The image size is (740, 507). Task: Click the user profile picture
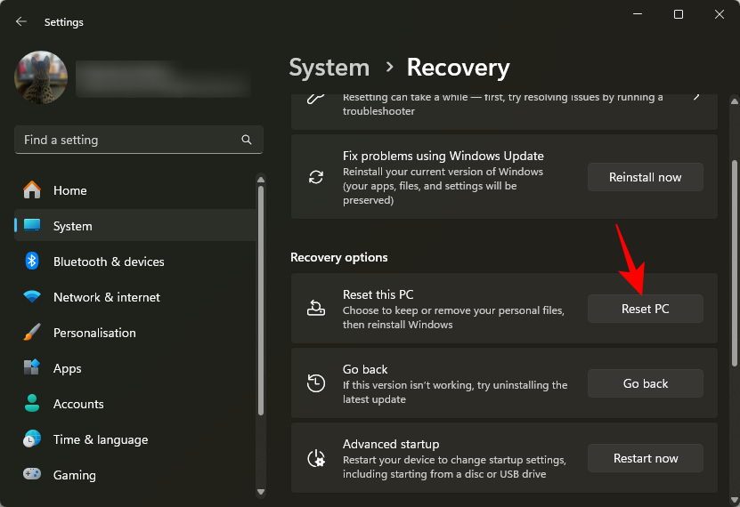[x=41, y=77]
